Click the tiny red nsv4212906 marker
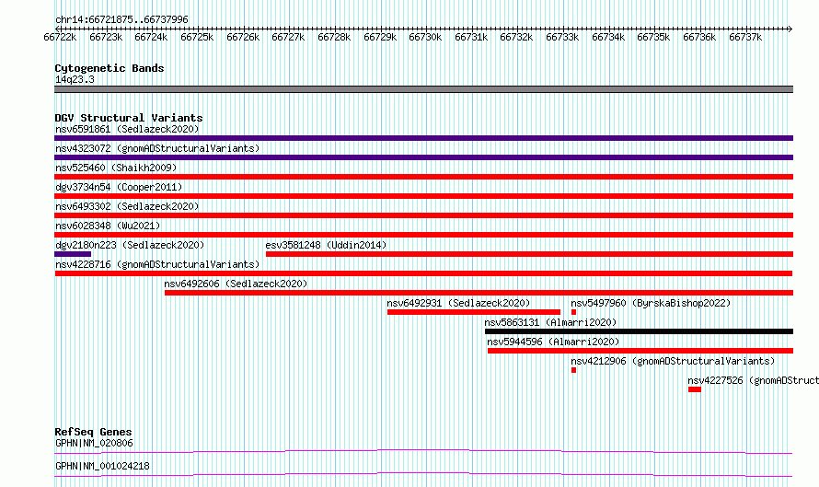Viewport: 819px width, 487px height. click(x=573, y=370)
